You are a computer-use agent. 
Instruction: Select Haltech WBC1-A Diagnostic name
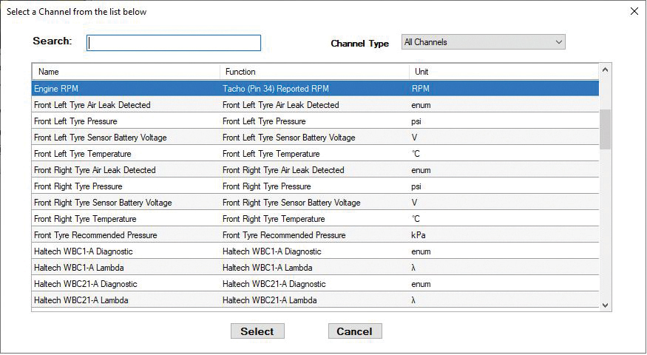coord(84,251)
